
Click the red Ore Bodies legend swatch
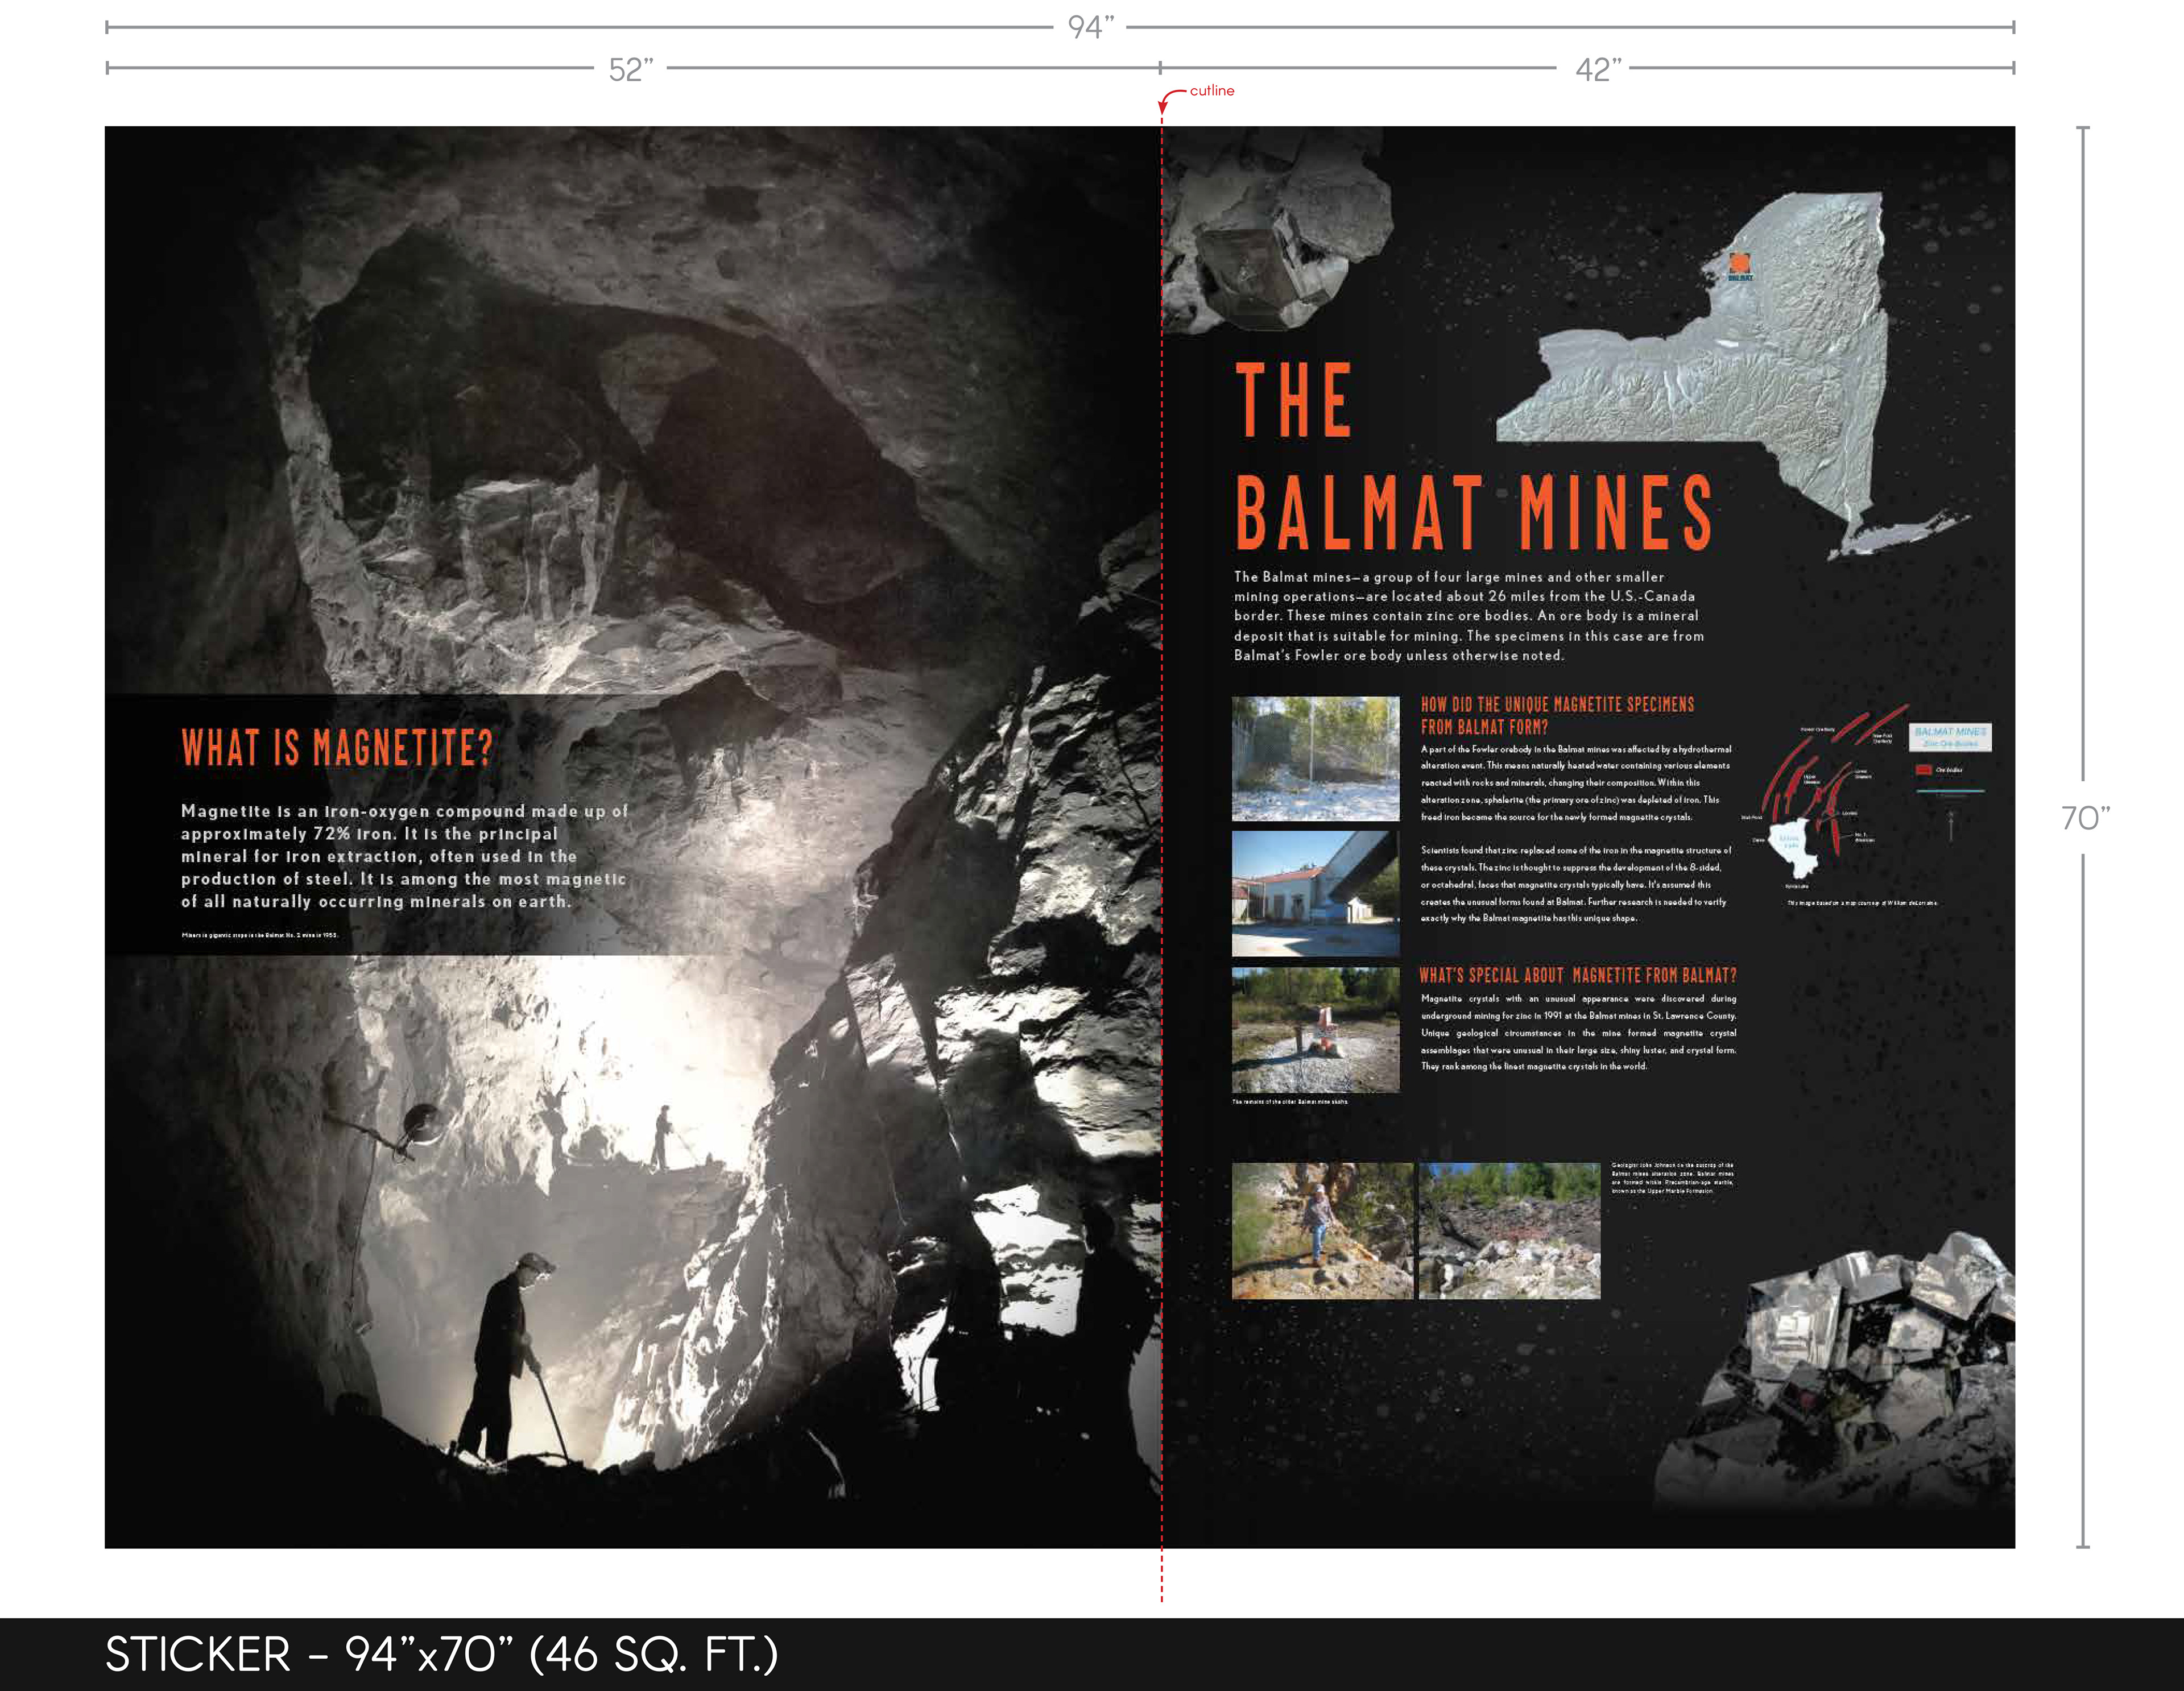click(1923, 770)
